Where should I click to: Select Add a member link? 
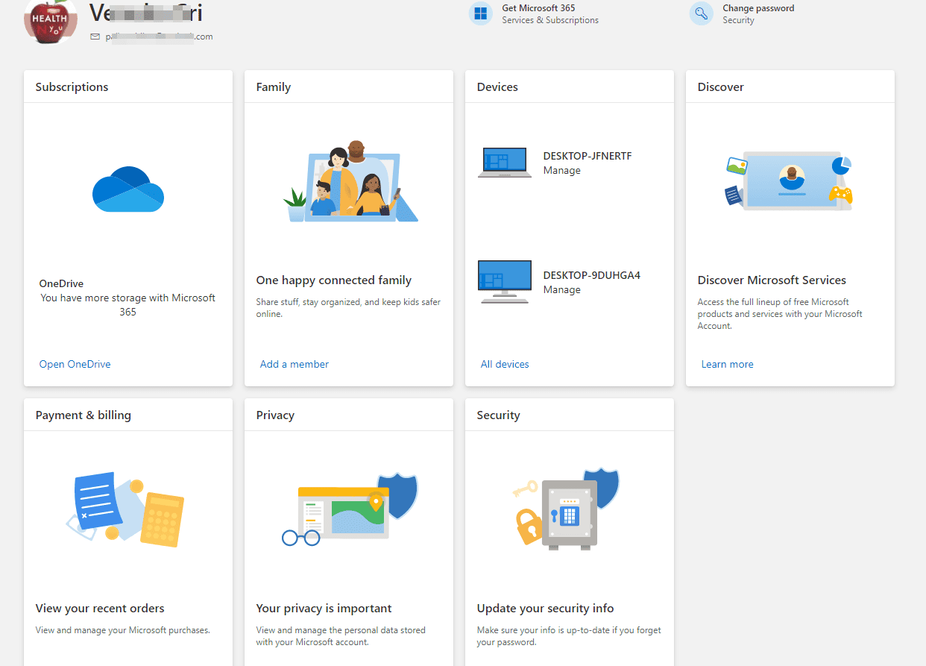(x=295, y=364)
